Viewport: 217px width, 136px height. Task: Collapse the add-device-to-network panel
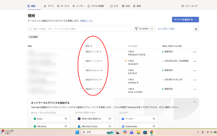(x=195, y=102)
